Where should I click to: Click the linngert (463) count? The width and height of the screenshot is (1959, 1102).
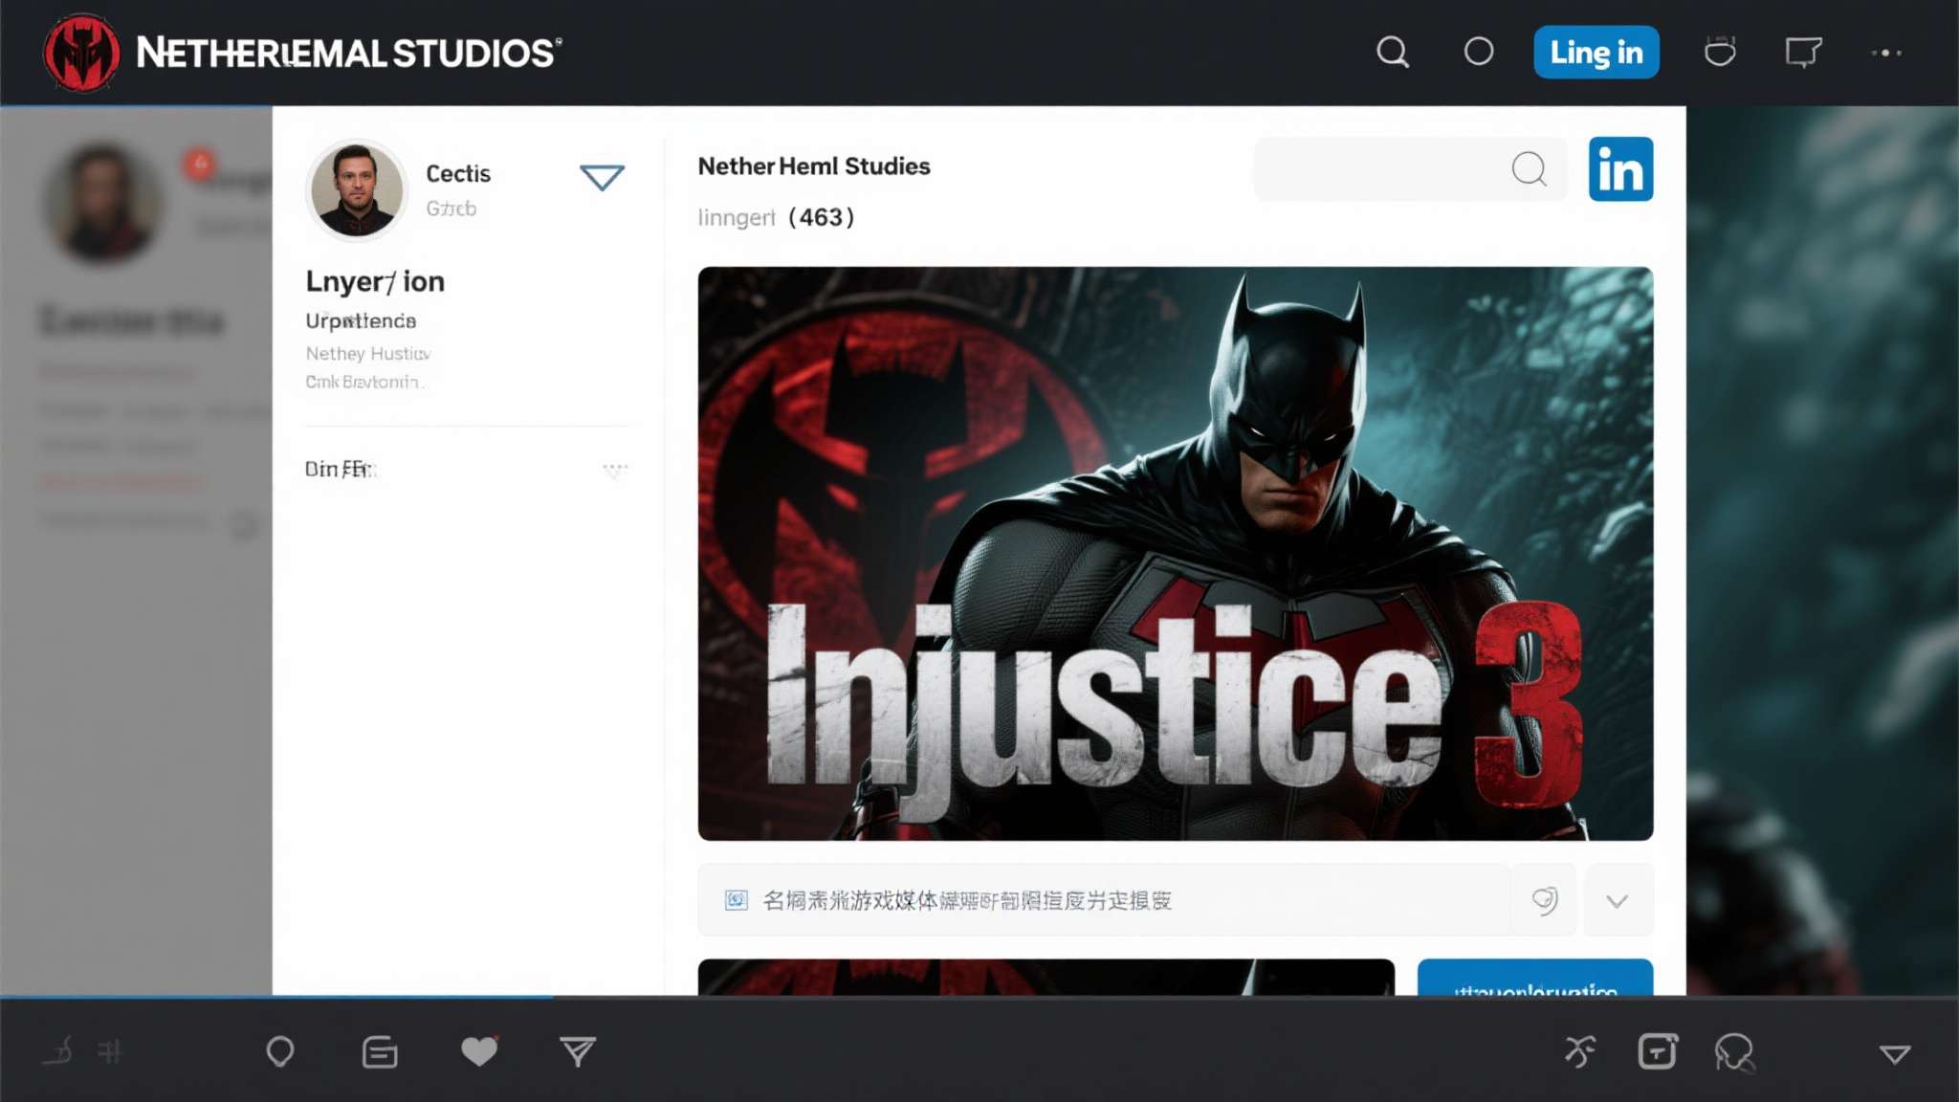click(x=776, y=217)
